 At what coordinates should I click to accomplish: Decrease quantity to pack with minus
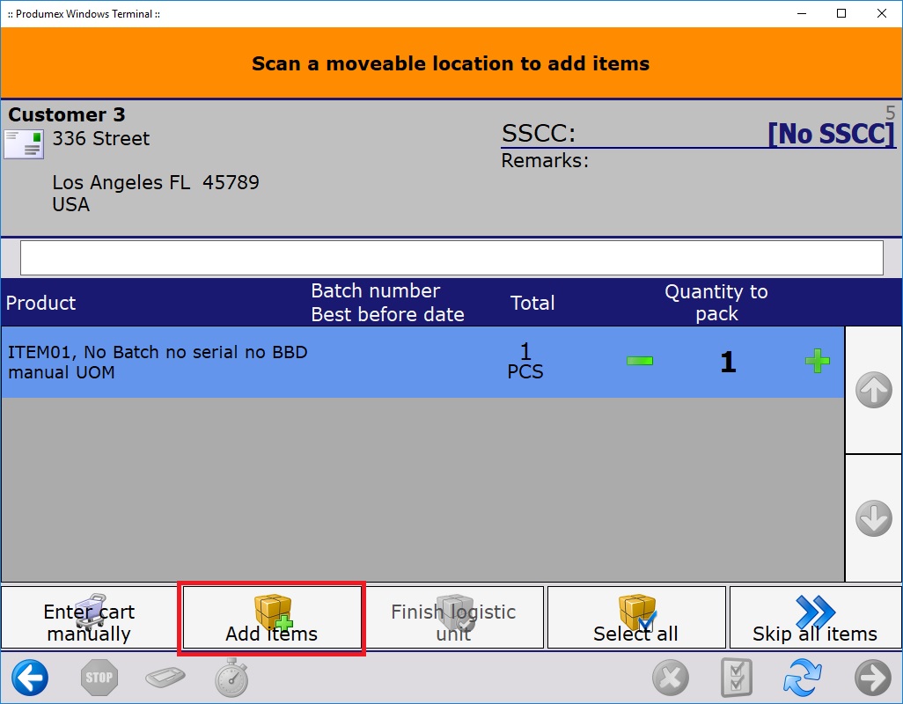click(x=640, y=361)
